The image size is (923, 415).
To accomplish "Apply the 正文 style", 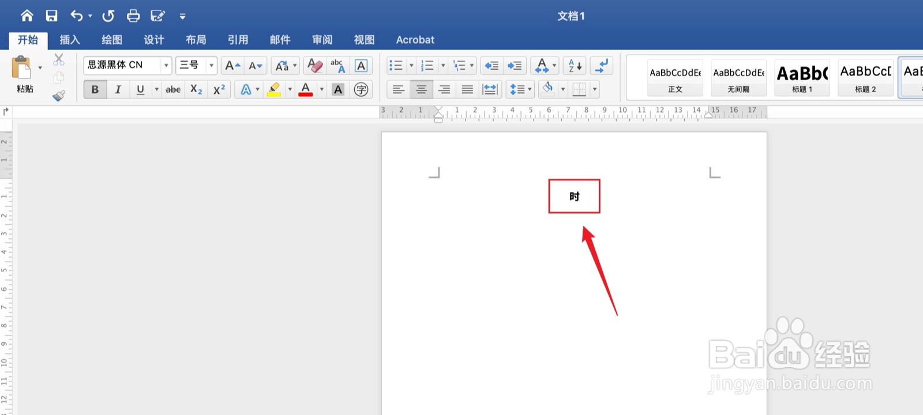I will click(x=676, y=78).
